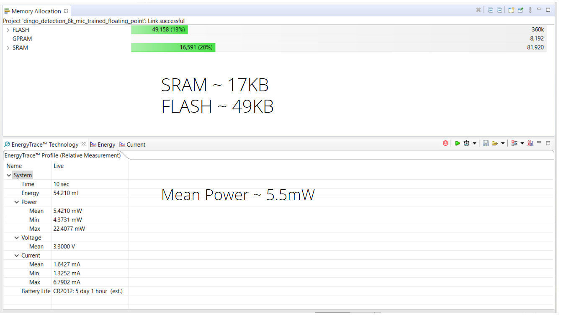Click the pin view icon in Memory Allocation
The width and height of the screenshot is (561, 320).
[520, 10]
